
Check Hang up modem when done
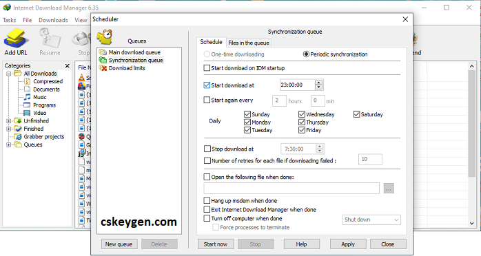tap(207, 200)
